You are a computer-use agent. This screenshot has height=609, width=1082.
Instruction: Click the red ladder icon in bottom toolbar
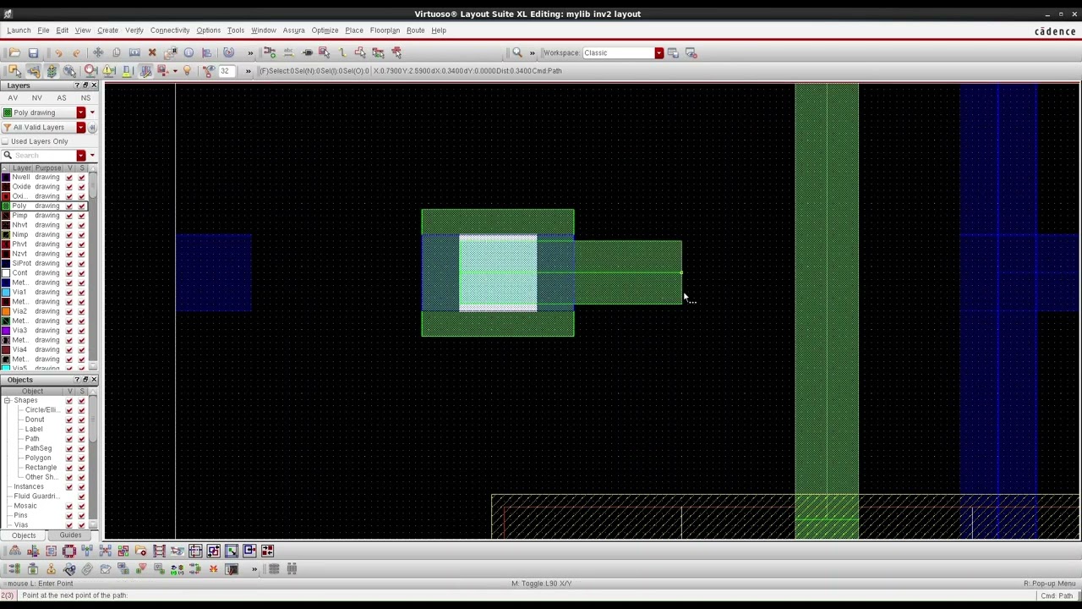[159, 551]
